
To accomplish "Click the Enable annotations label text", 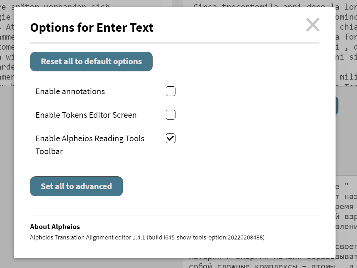I will (70, 91).
